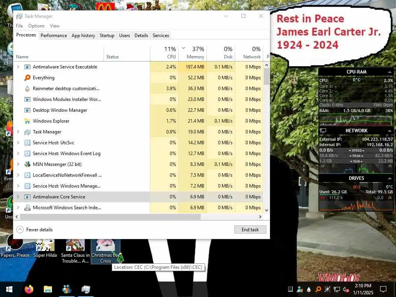This screenshot has width=396, height=297.
Task: Click the Rainmeter process droplet icon
Action: tap(27, 89)
